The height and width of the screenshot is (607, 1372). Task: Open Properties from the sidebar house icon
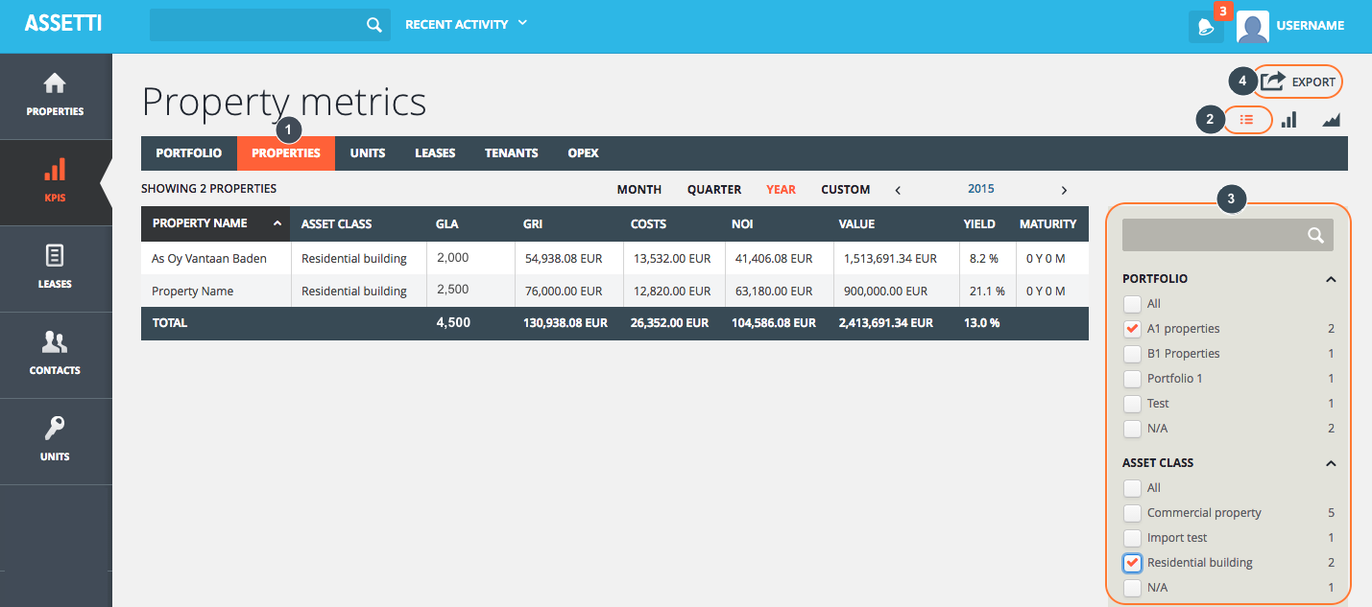pyautogui.click(x=56, y=96)
